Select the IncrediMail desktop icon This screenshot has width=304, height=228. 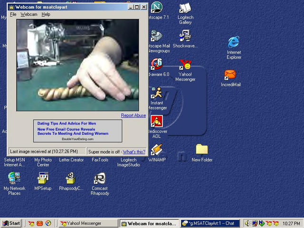230,75
